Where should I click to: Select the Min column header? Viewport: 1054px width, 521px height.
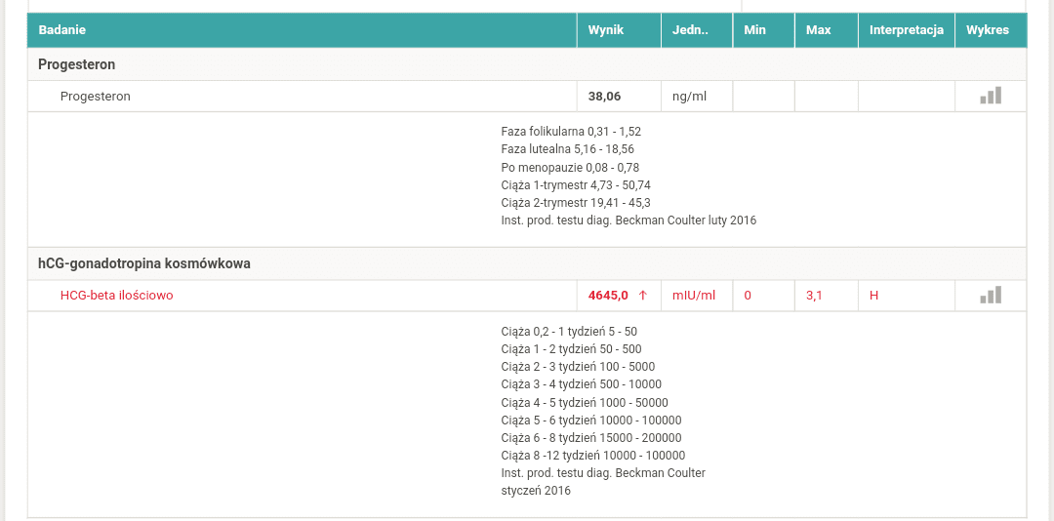tap(754, 30)
